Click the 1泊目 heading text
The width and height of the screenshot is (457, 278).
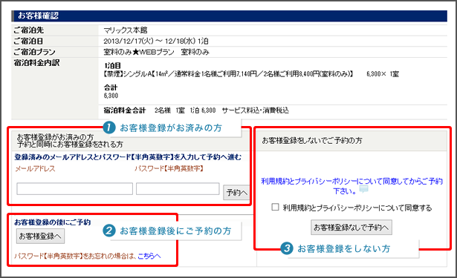pyautogui.click(x=112, y=65)
